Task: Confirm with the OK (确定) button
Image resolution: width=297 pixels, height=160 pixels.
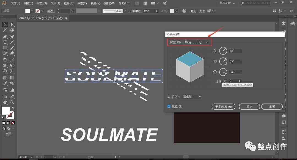Action: 249,107
